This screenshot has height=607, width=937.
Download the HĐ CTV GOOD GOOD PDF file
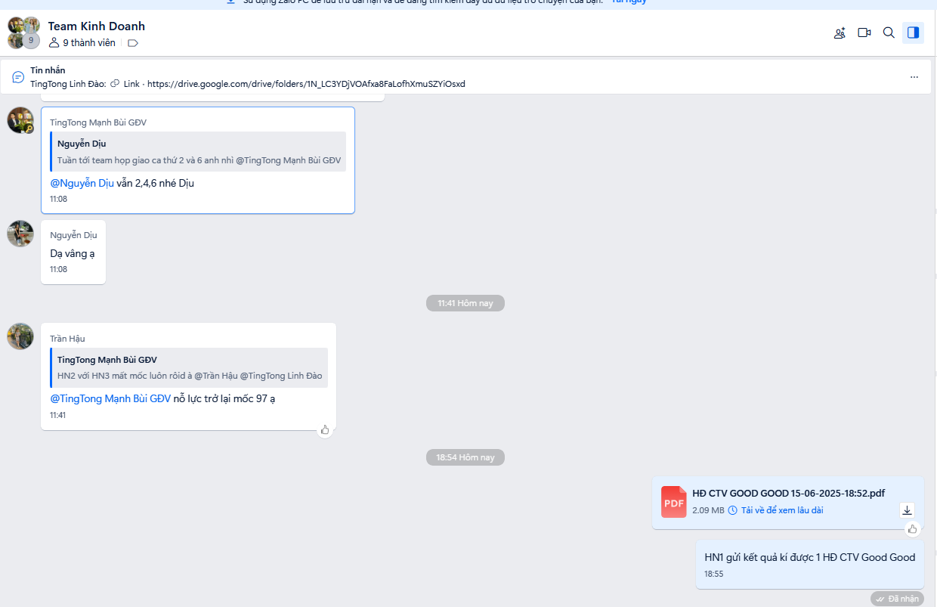908,509
